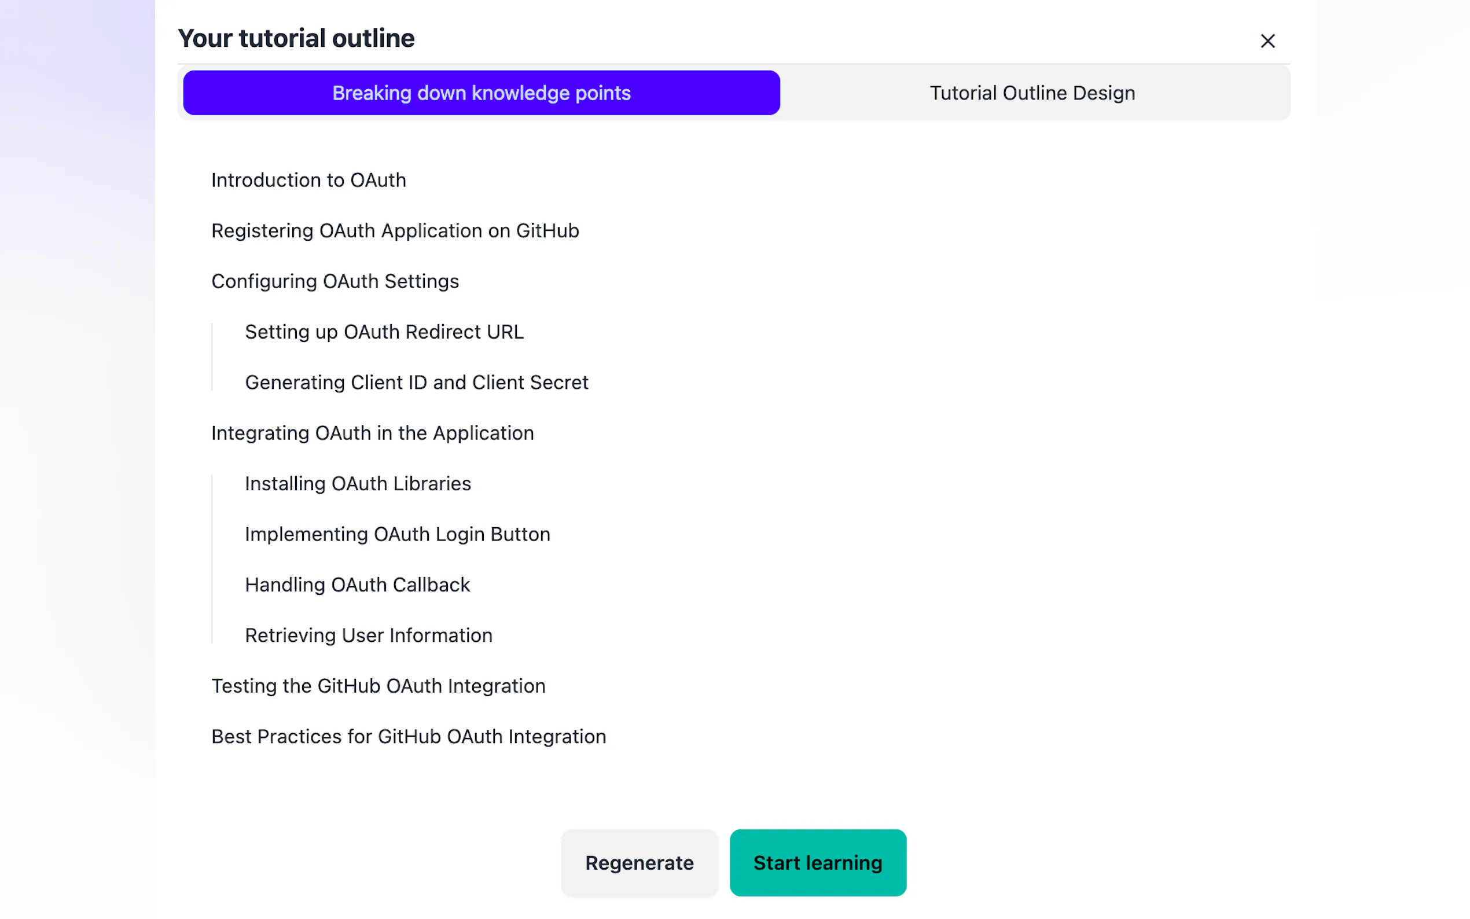Click Configuring OAuth Settings section
This screenshot has height=919, width=1470.
[335, 281]
